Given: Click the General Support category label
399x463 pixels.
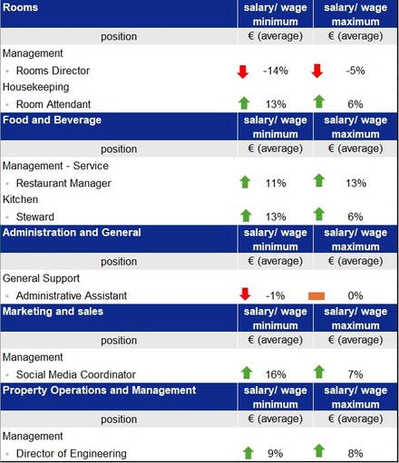Looking at the screenshot, I should [41, 278].
